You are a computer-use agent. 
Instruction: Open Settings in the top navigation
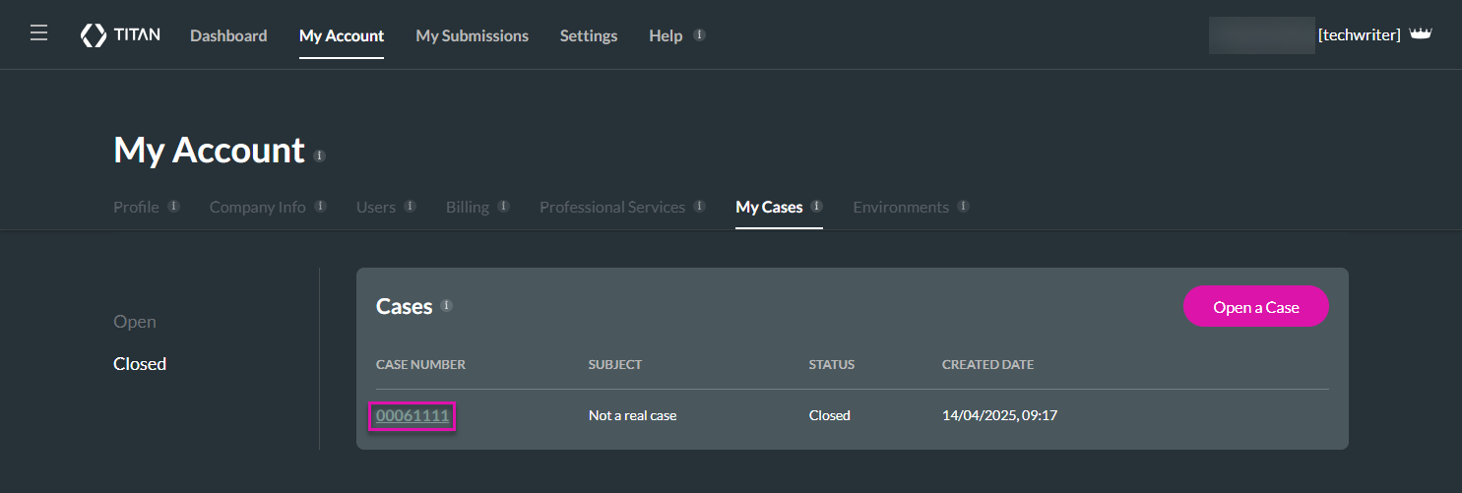[589, 35]
